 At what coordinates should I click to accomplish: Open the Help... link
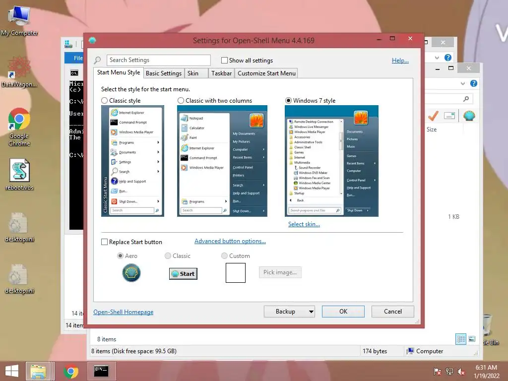tap(400, 61)
